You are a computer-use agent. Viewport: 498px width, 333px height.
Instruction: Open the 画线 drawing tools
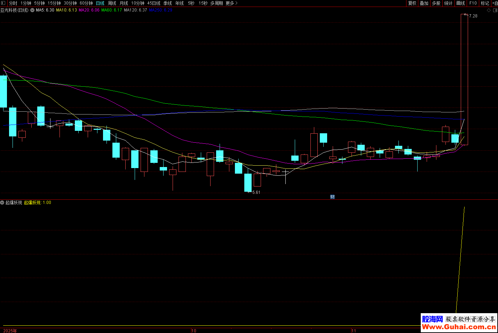click(460, 3)
